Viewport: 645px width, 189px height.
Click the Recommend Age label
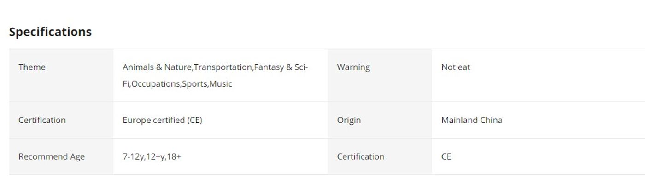(x=52, y=156)
